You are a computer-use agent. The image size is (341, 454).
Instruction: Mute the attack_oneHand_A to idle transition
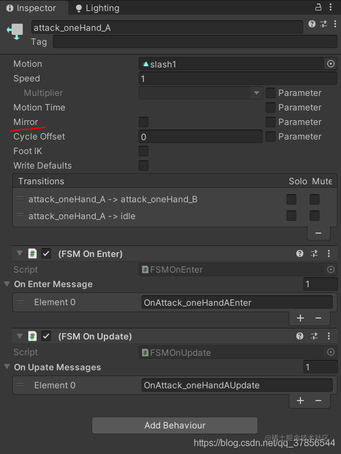point(314,216)
